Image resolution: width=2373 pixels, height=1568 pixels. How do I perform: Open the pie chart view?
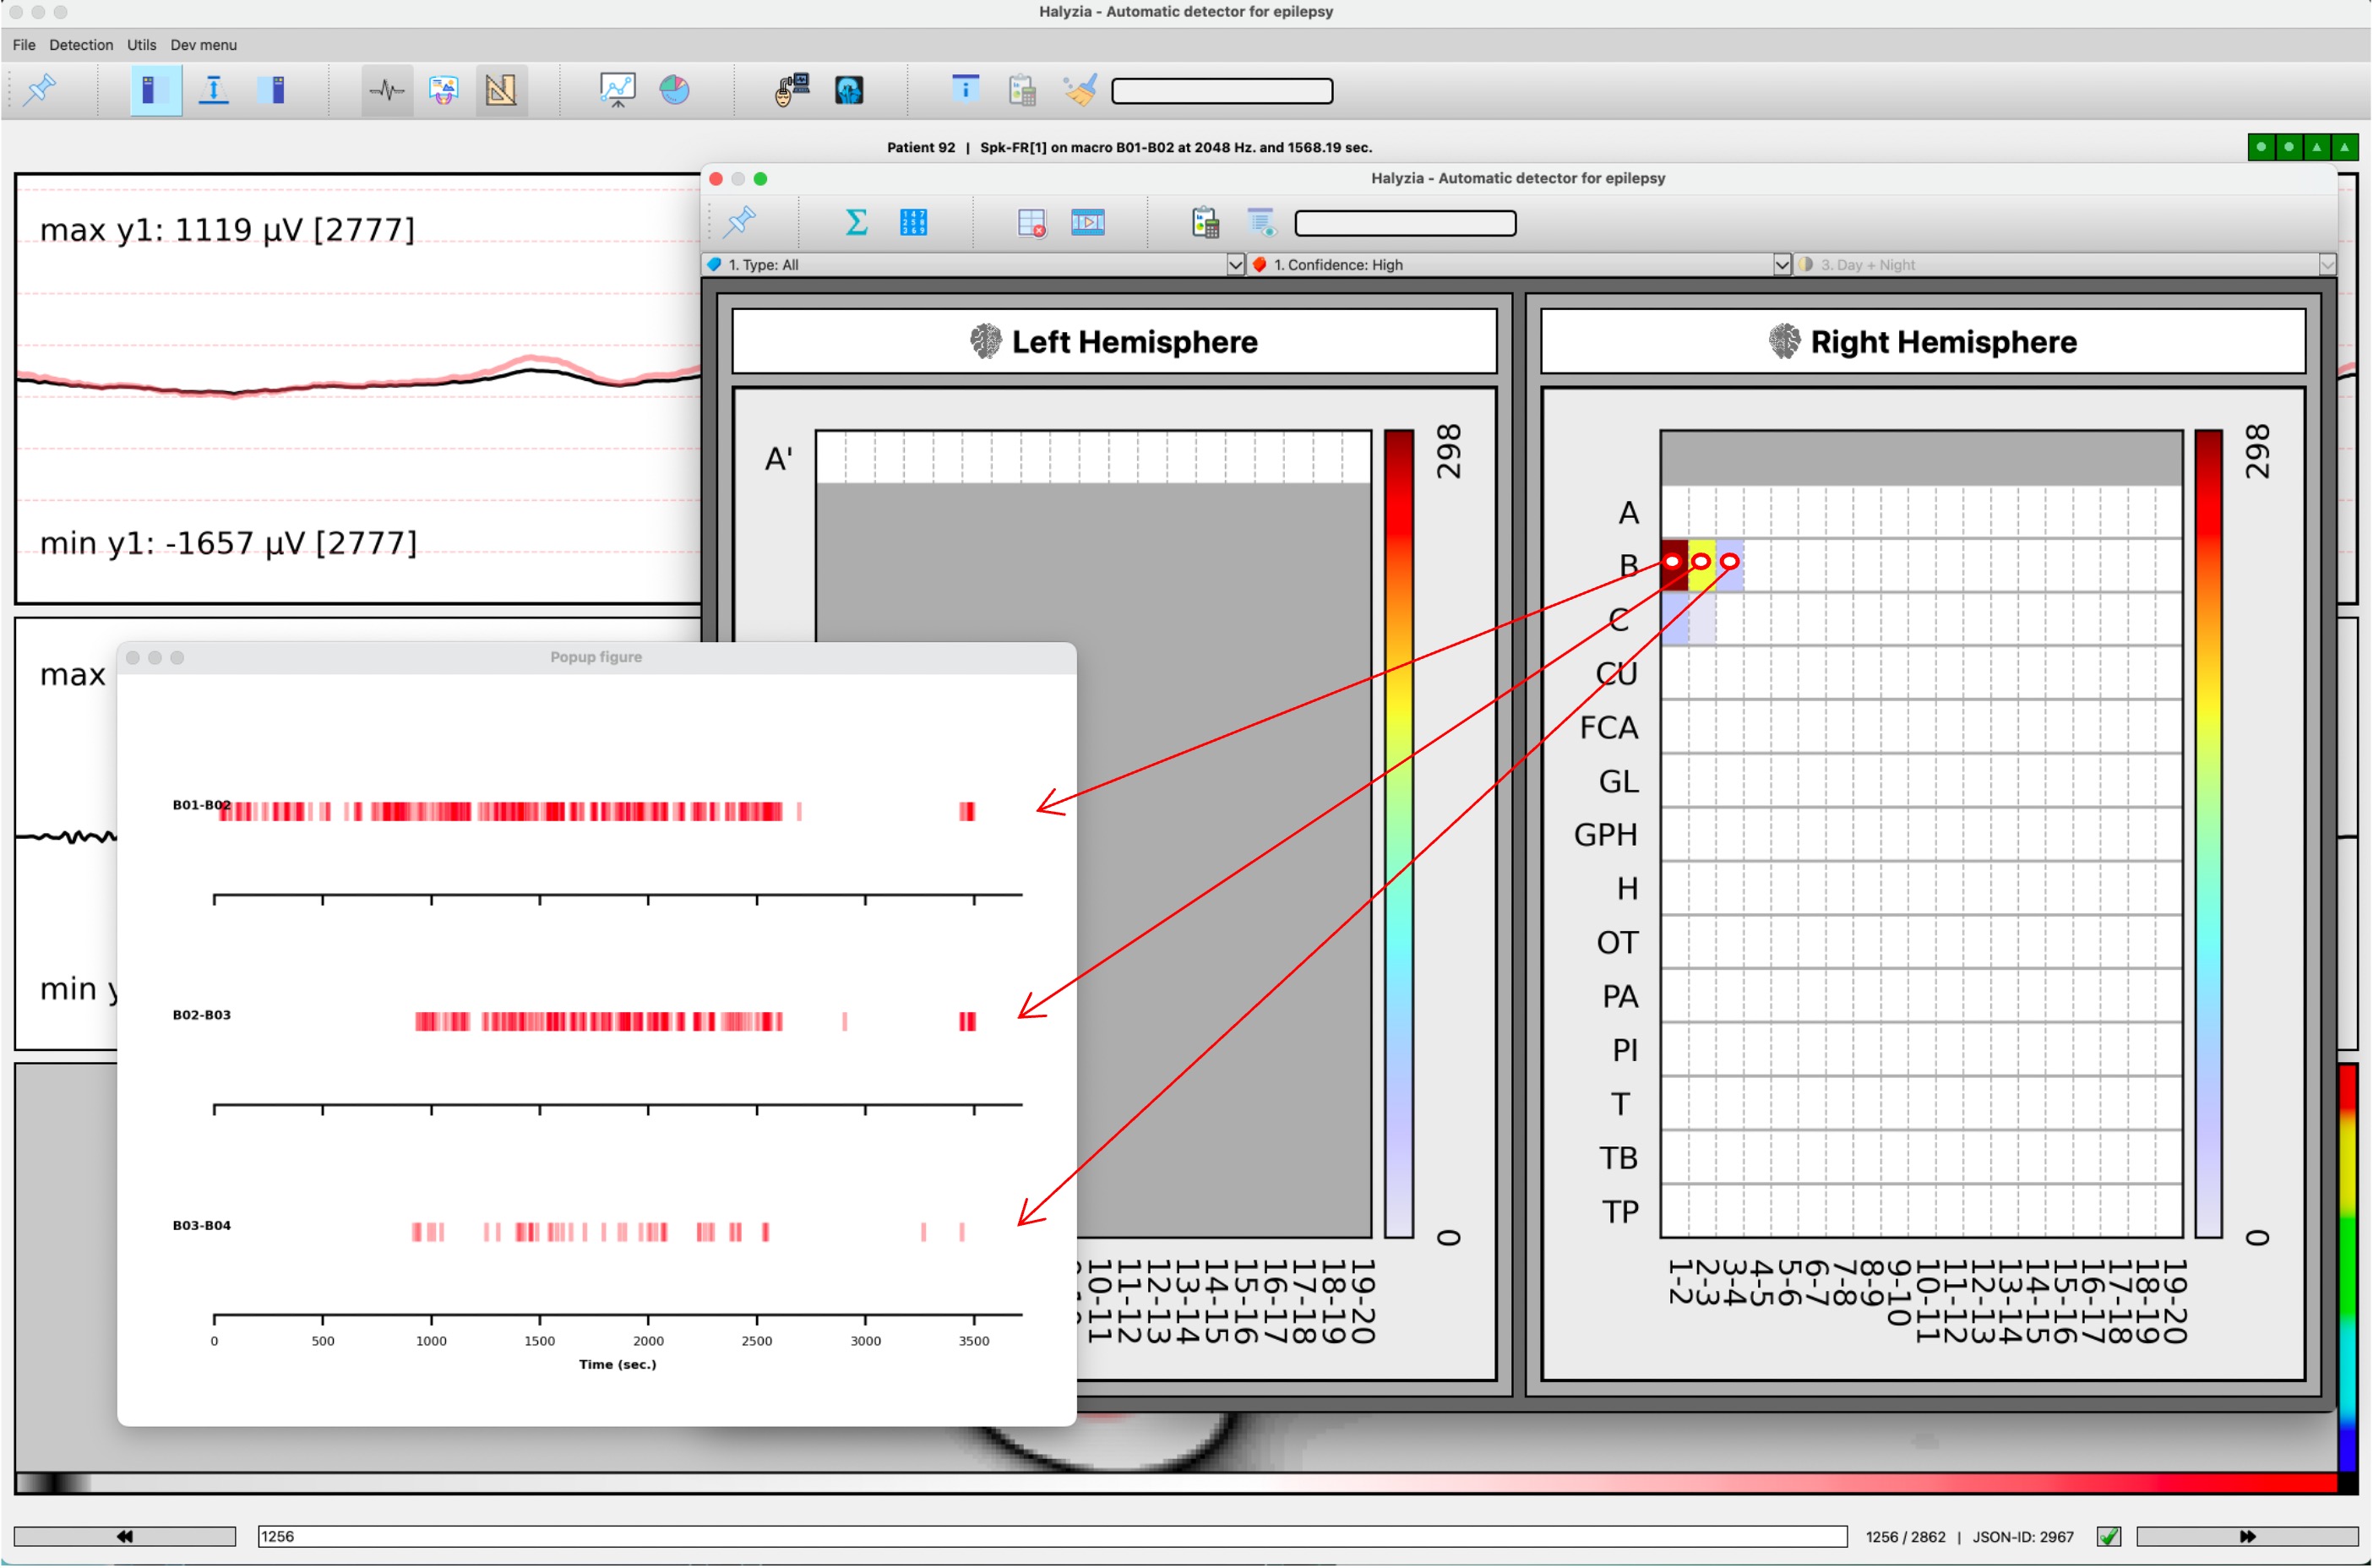tap(676, 90)
